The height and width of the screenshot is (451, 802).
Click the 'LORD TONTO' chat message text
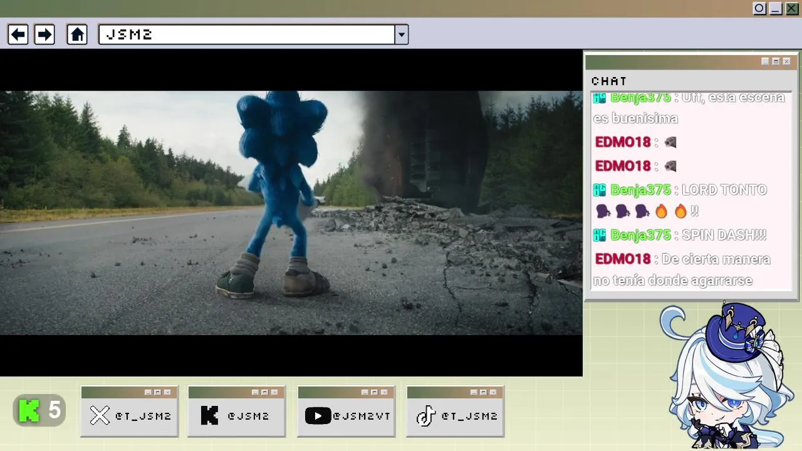coord(724,190)
